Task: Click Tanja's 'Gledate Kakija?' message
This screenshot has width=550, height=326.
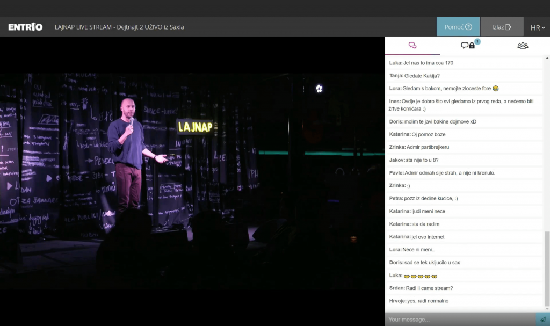Action: point(422,76)
